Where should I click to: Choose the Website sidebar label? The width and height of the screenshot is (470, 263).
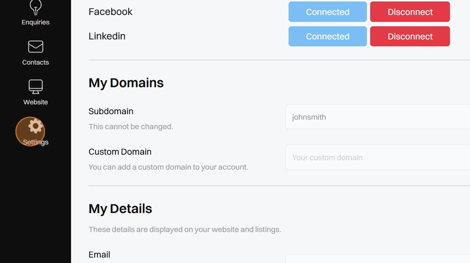click(36, 102)
